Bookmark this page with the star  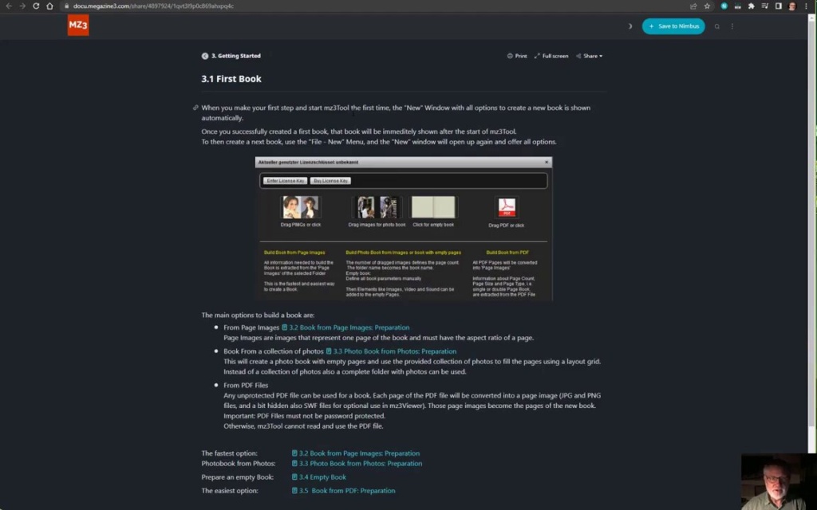click(707, 6)
